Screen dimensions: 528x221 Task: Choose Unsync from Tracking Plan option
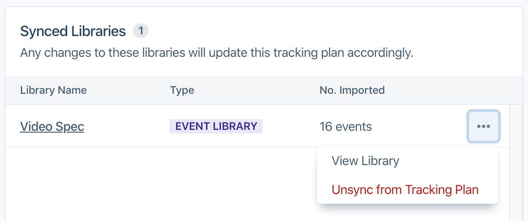[x=405, y=189]
